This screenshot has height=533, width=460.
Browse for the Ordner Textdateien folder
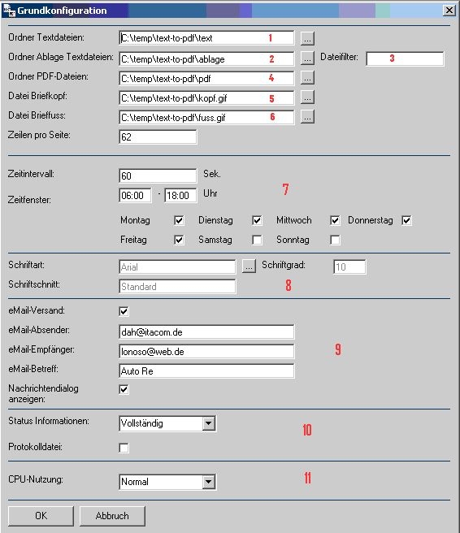[x=307, y=38]
